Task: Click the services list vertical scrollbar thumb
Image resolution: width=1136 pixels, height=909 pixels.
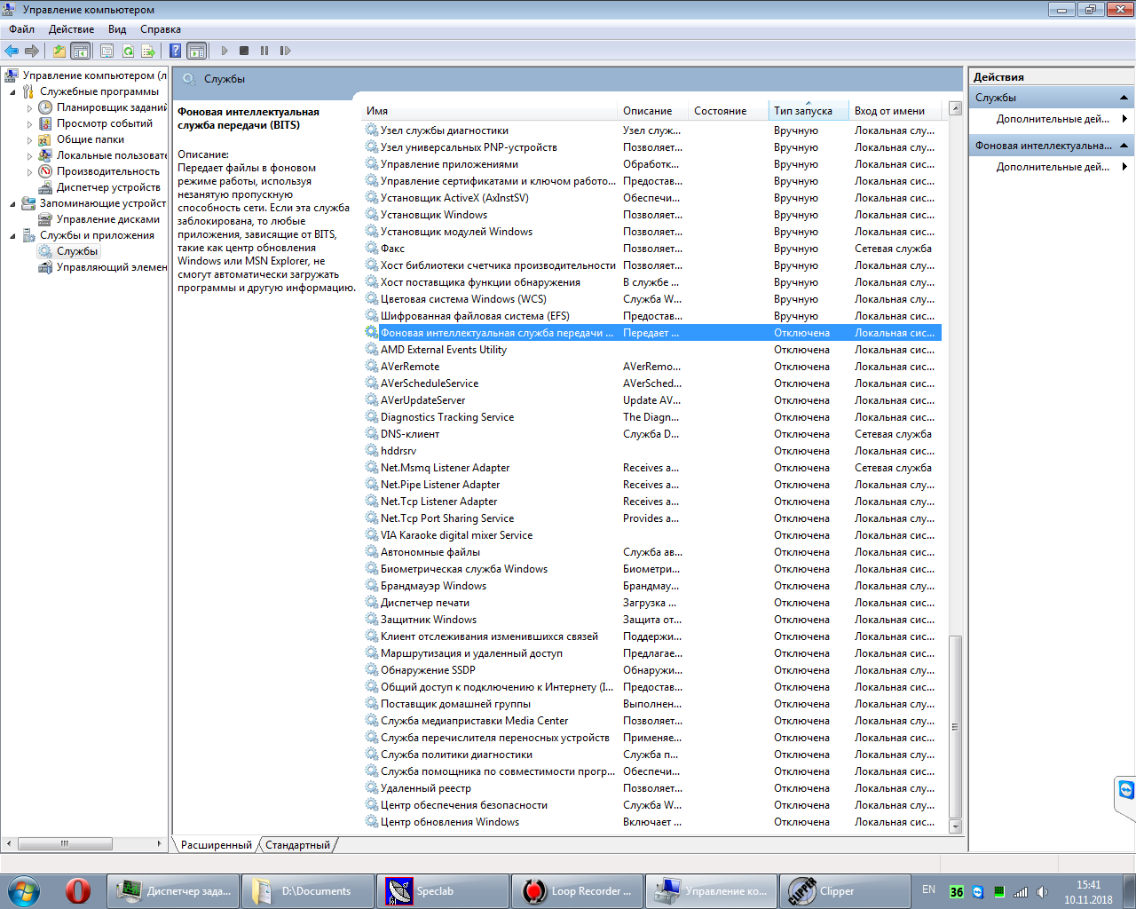Action: (955, 726)
